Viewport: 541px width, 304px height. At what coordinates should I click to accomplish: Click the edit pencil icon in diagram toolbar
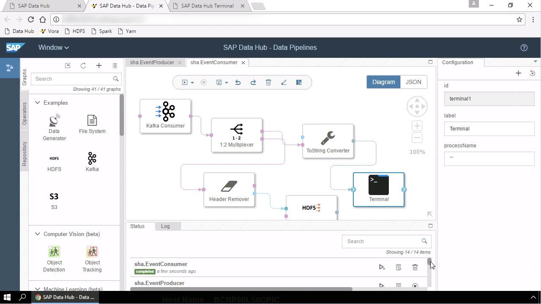click(284, 82)
